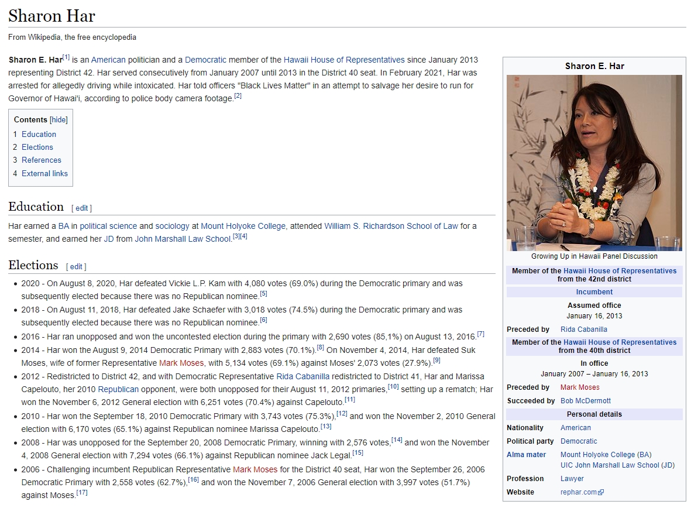Open footnote [4] in Education
This screenshot has height=508, width=691.
click(x=243, y=236)
